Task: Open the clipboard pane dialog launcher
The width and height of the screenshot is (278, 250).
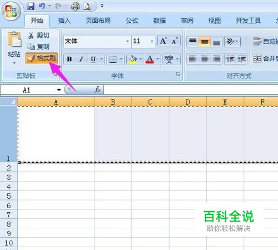Action: (x=56, y=75)
